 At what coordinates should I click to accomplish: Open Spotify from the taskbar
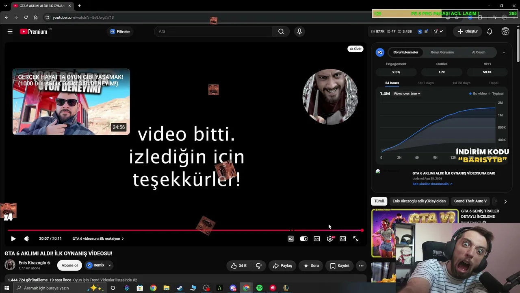coord(260,288)
